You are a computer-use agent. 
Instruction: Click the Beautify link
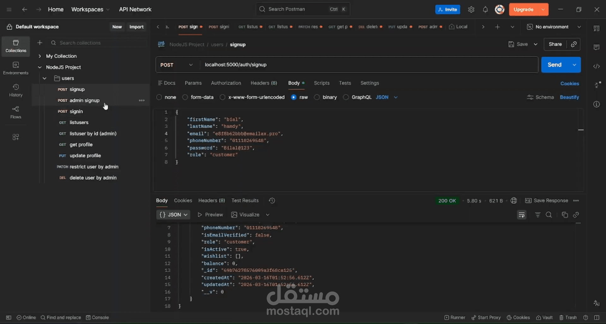569,97
